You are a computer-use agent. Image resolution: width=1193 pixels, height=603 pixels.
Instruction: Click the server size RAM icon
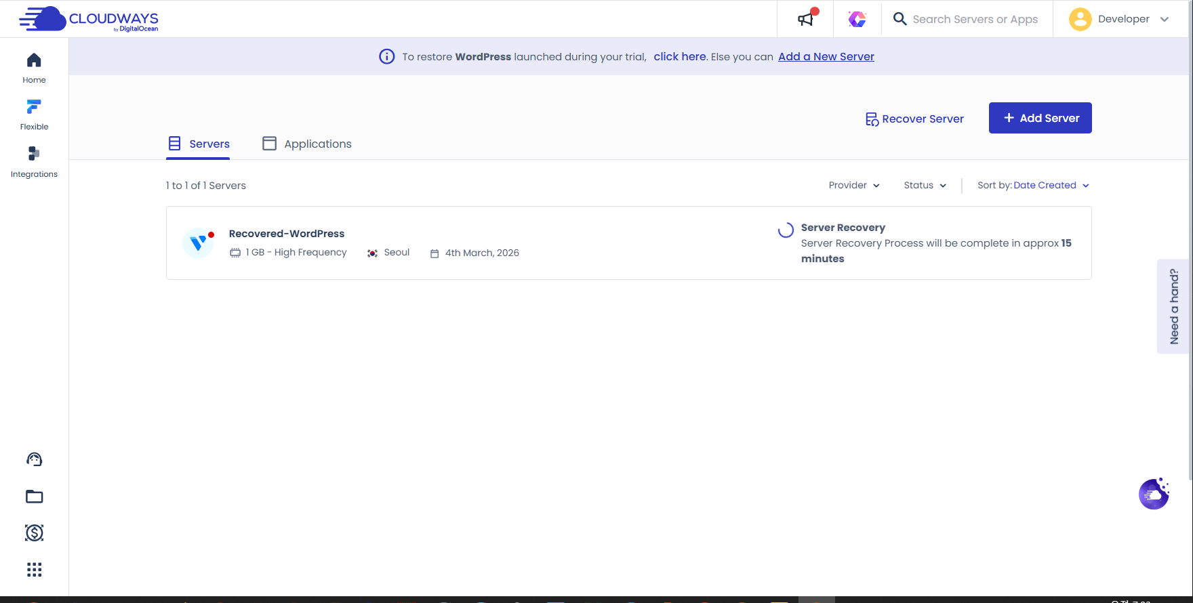235,253
